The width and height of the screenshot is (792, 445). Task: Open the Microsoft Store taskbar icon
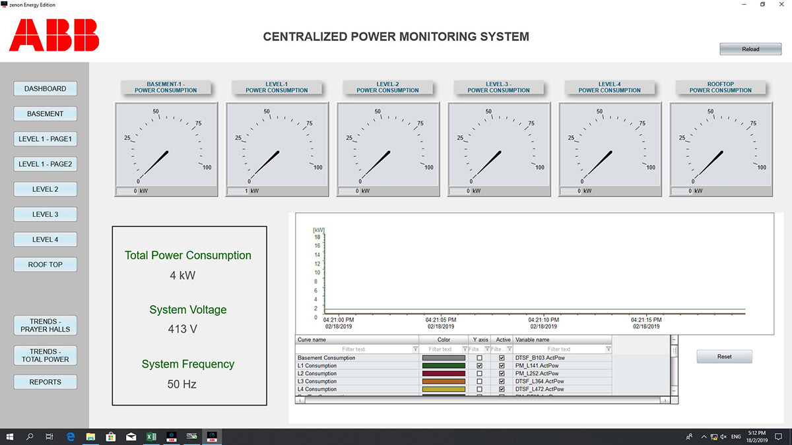[111, 436]
